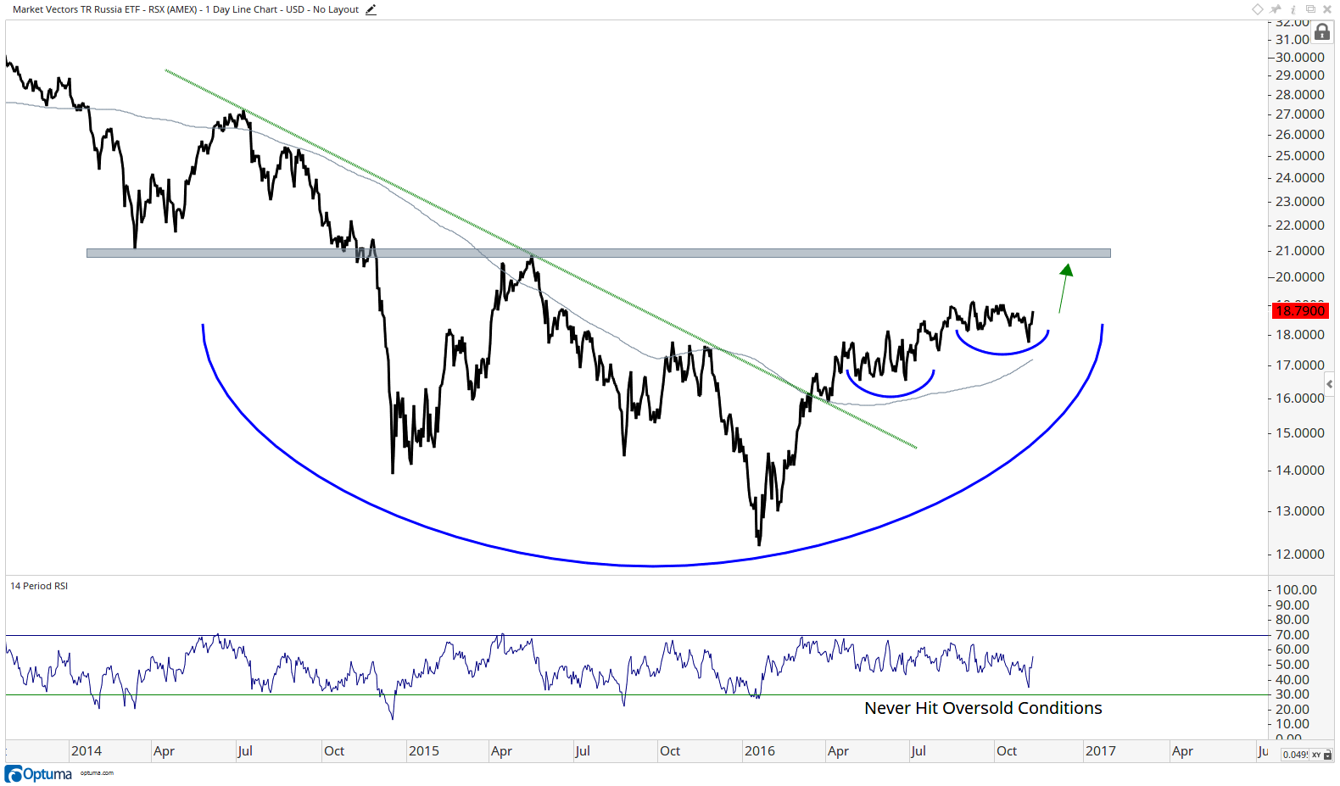
Task: Click the 30.0000 price scale label
Action: coord(1300,58)
